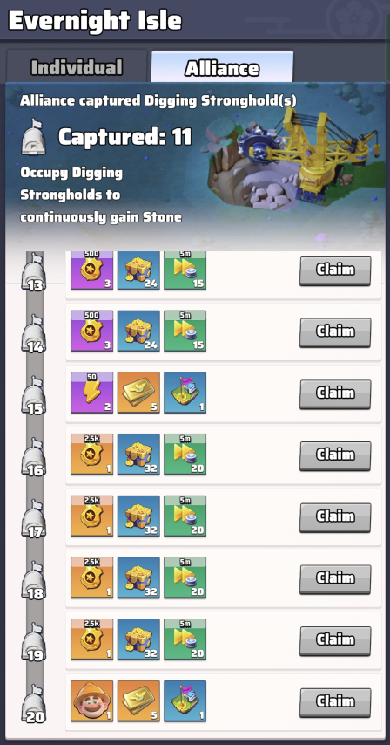Tap the 2.5K badge reward in row 16
This screenshot has width=390, height=745.
coord(92,455)
